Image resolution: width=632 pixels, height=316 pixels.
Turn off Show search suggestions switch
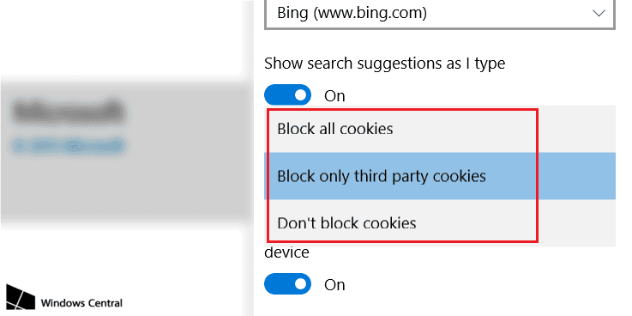[288, 94]
